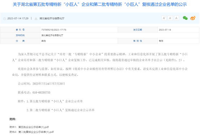This screenshot has width=200, height=135.
Task: Click the 索引号 label cell
Action: click(20, 30)
